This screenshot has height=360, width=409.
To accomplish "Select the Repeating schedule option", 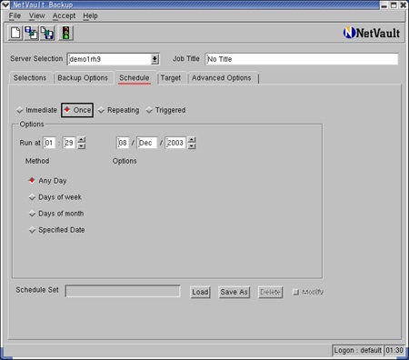I will 119,110.
